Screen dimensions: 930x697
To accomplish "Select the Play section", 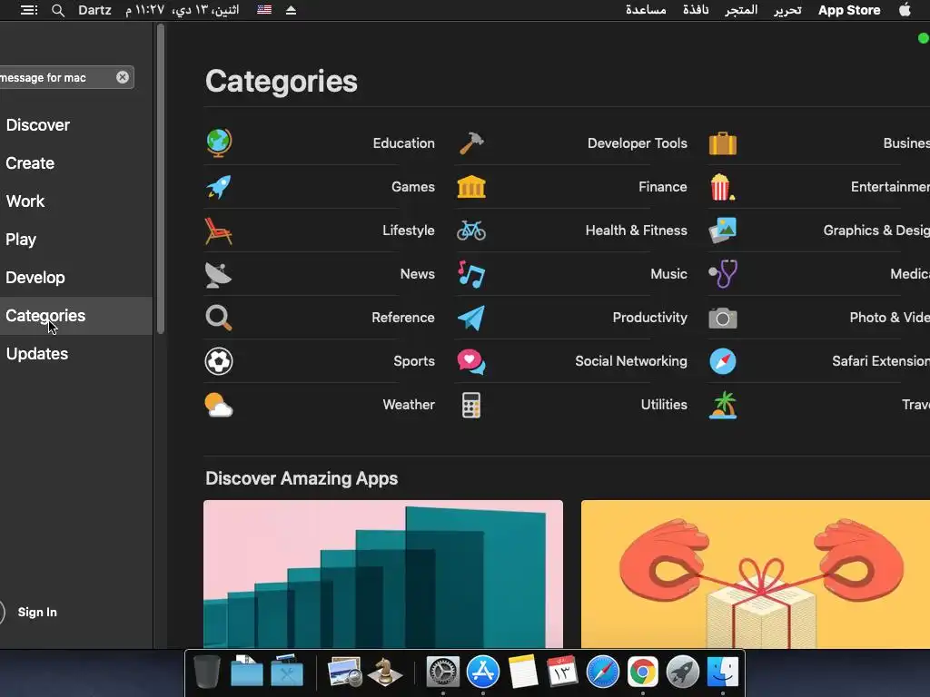I will (22, 240).
